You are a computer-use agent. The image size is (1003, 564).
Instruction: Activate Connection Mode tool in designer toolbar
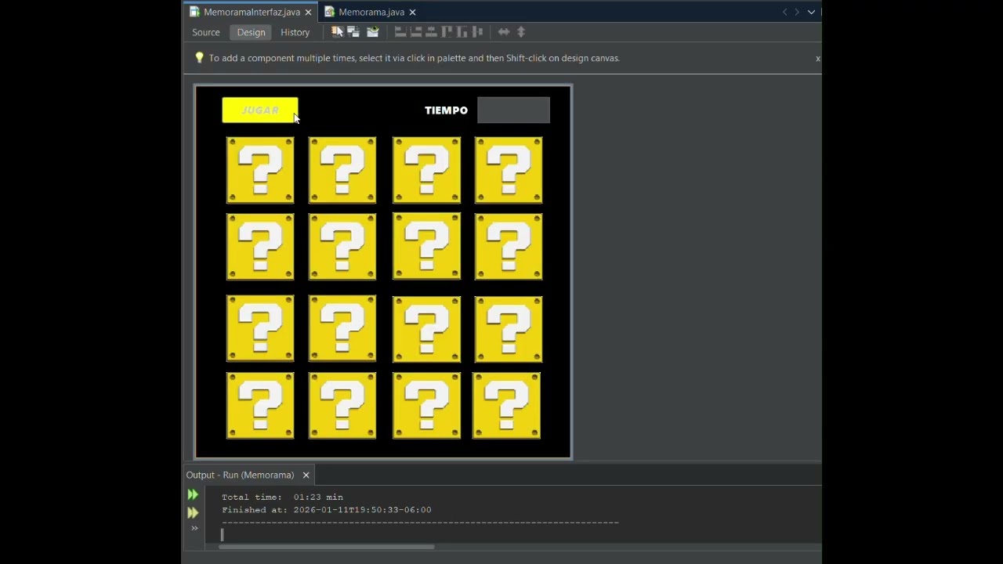(x=353, y=32)
